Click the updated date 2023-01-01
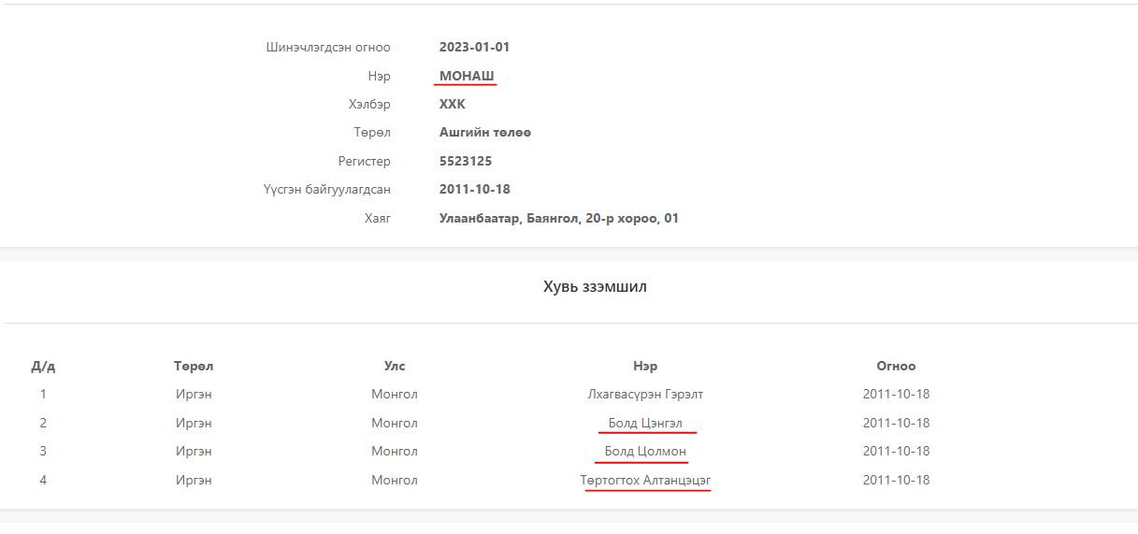Image resolution: width=1138 pixels, height=534 pixels. pyautogui.click(x=474, y=48)
